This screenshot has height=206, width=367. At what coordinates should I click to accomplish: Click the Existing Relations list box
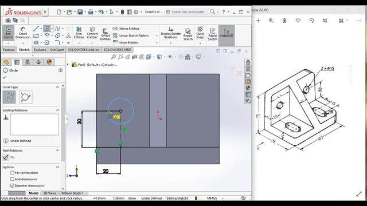coord(34,125)
